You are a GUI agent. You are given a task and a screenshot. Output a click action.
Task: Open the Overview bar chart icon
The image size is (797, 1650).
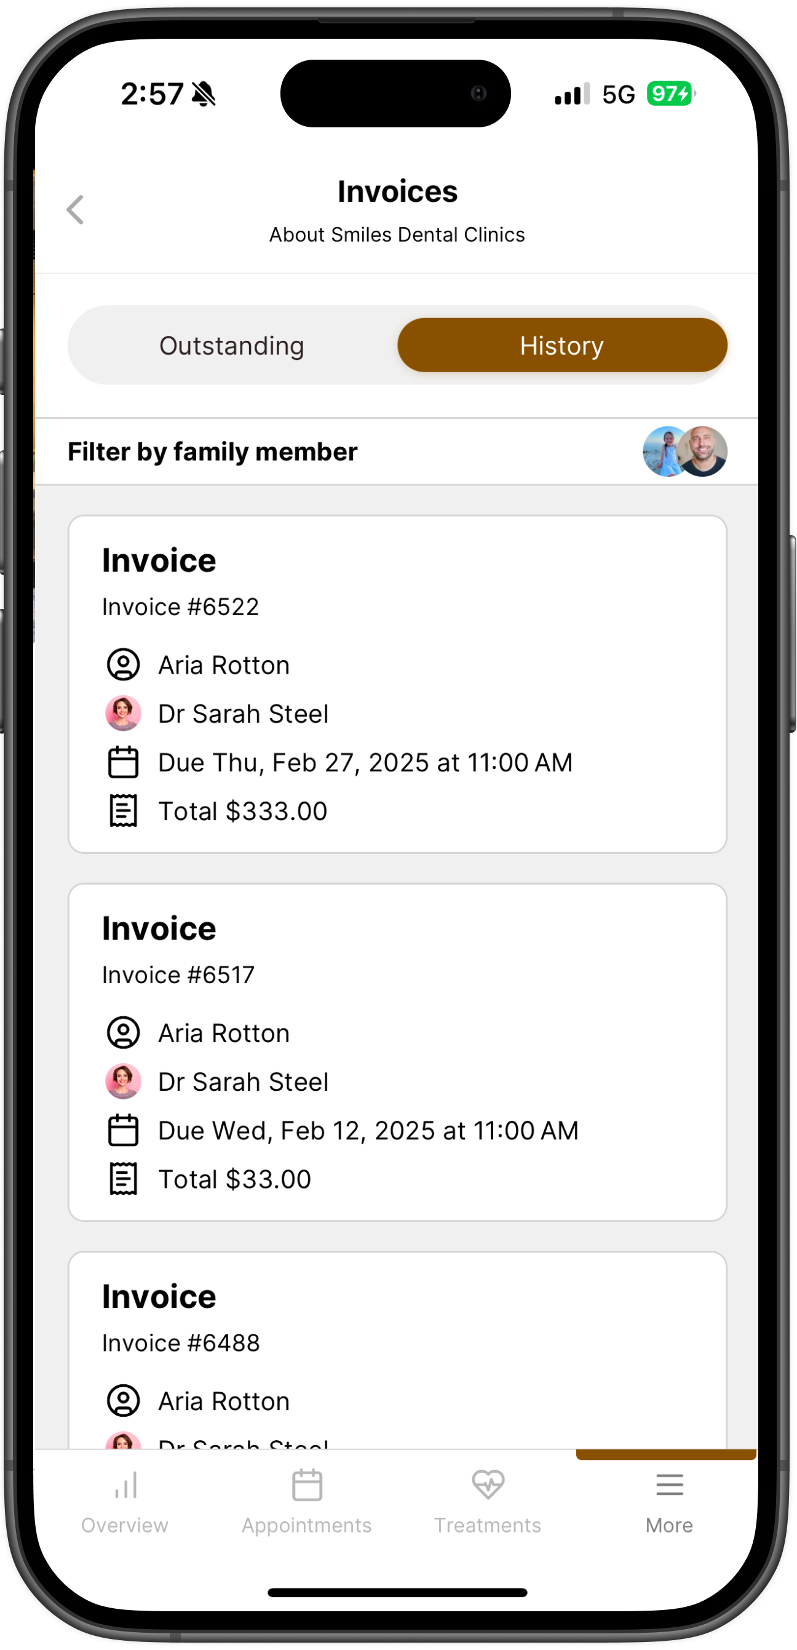(125, 1485)
